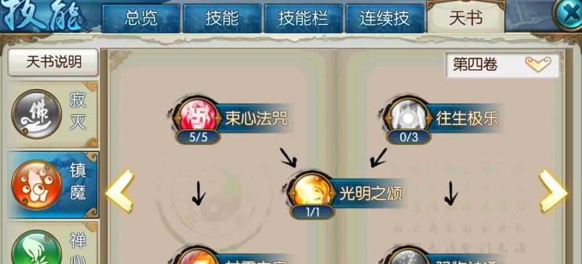
Task: Open the 技能栏 tab
Action: pos(303,18)
